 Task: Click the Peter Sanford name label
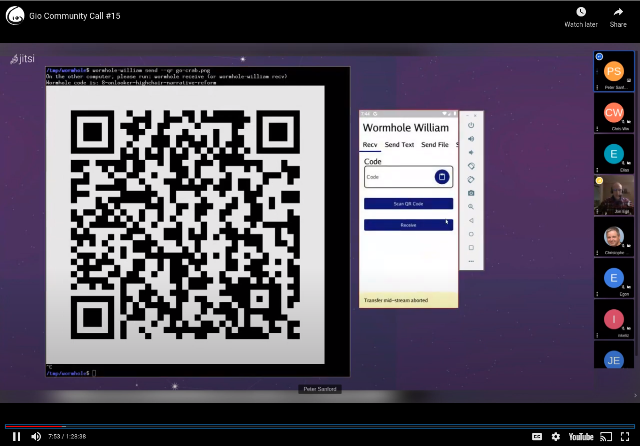320,389
